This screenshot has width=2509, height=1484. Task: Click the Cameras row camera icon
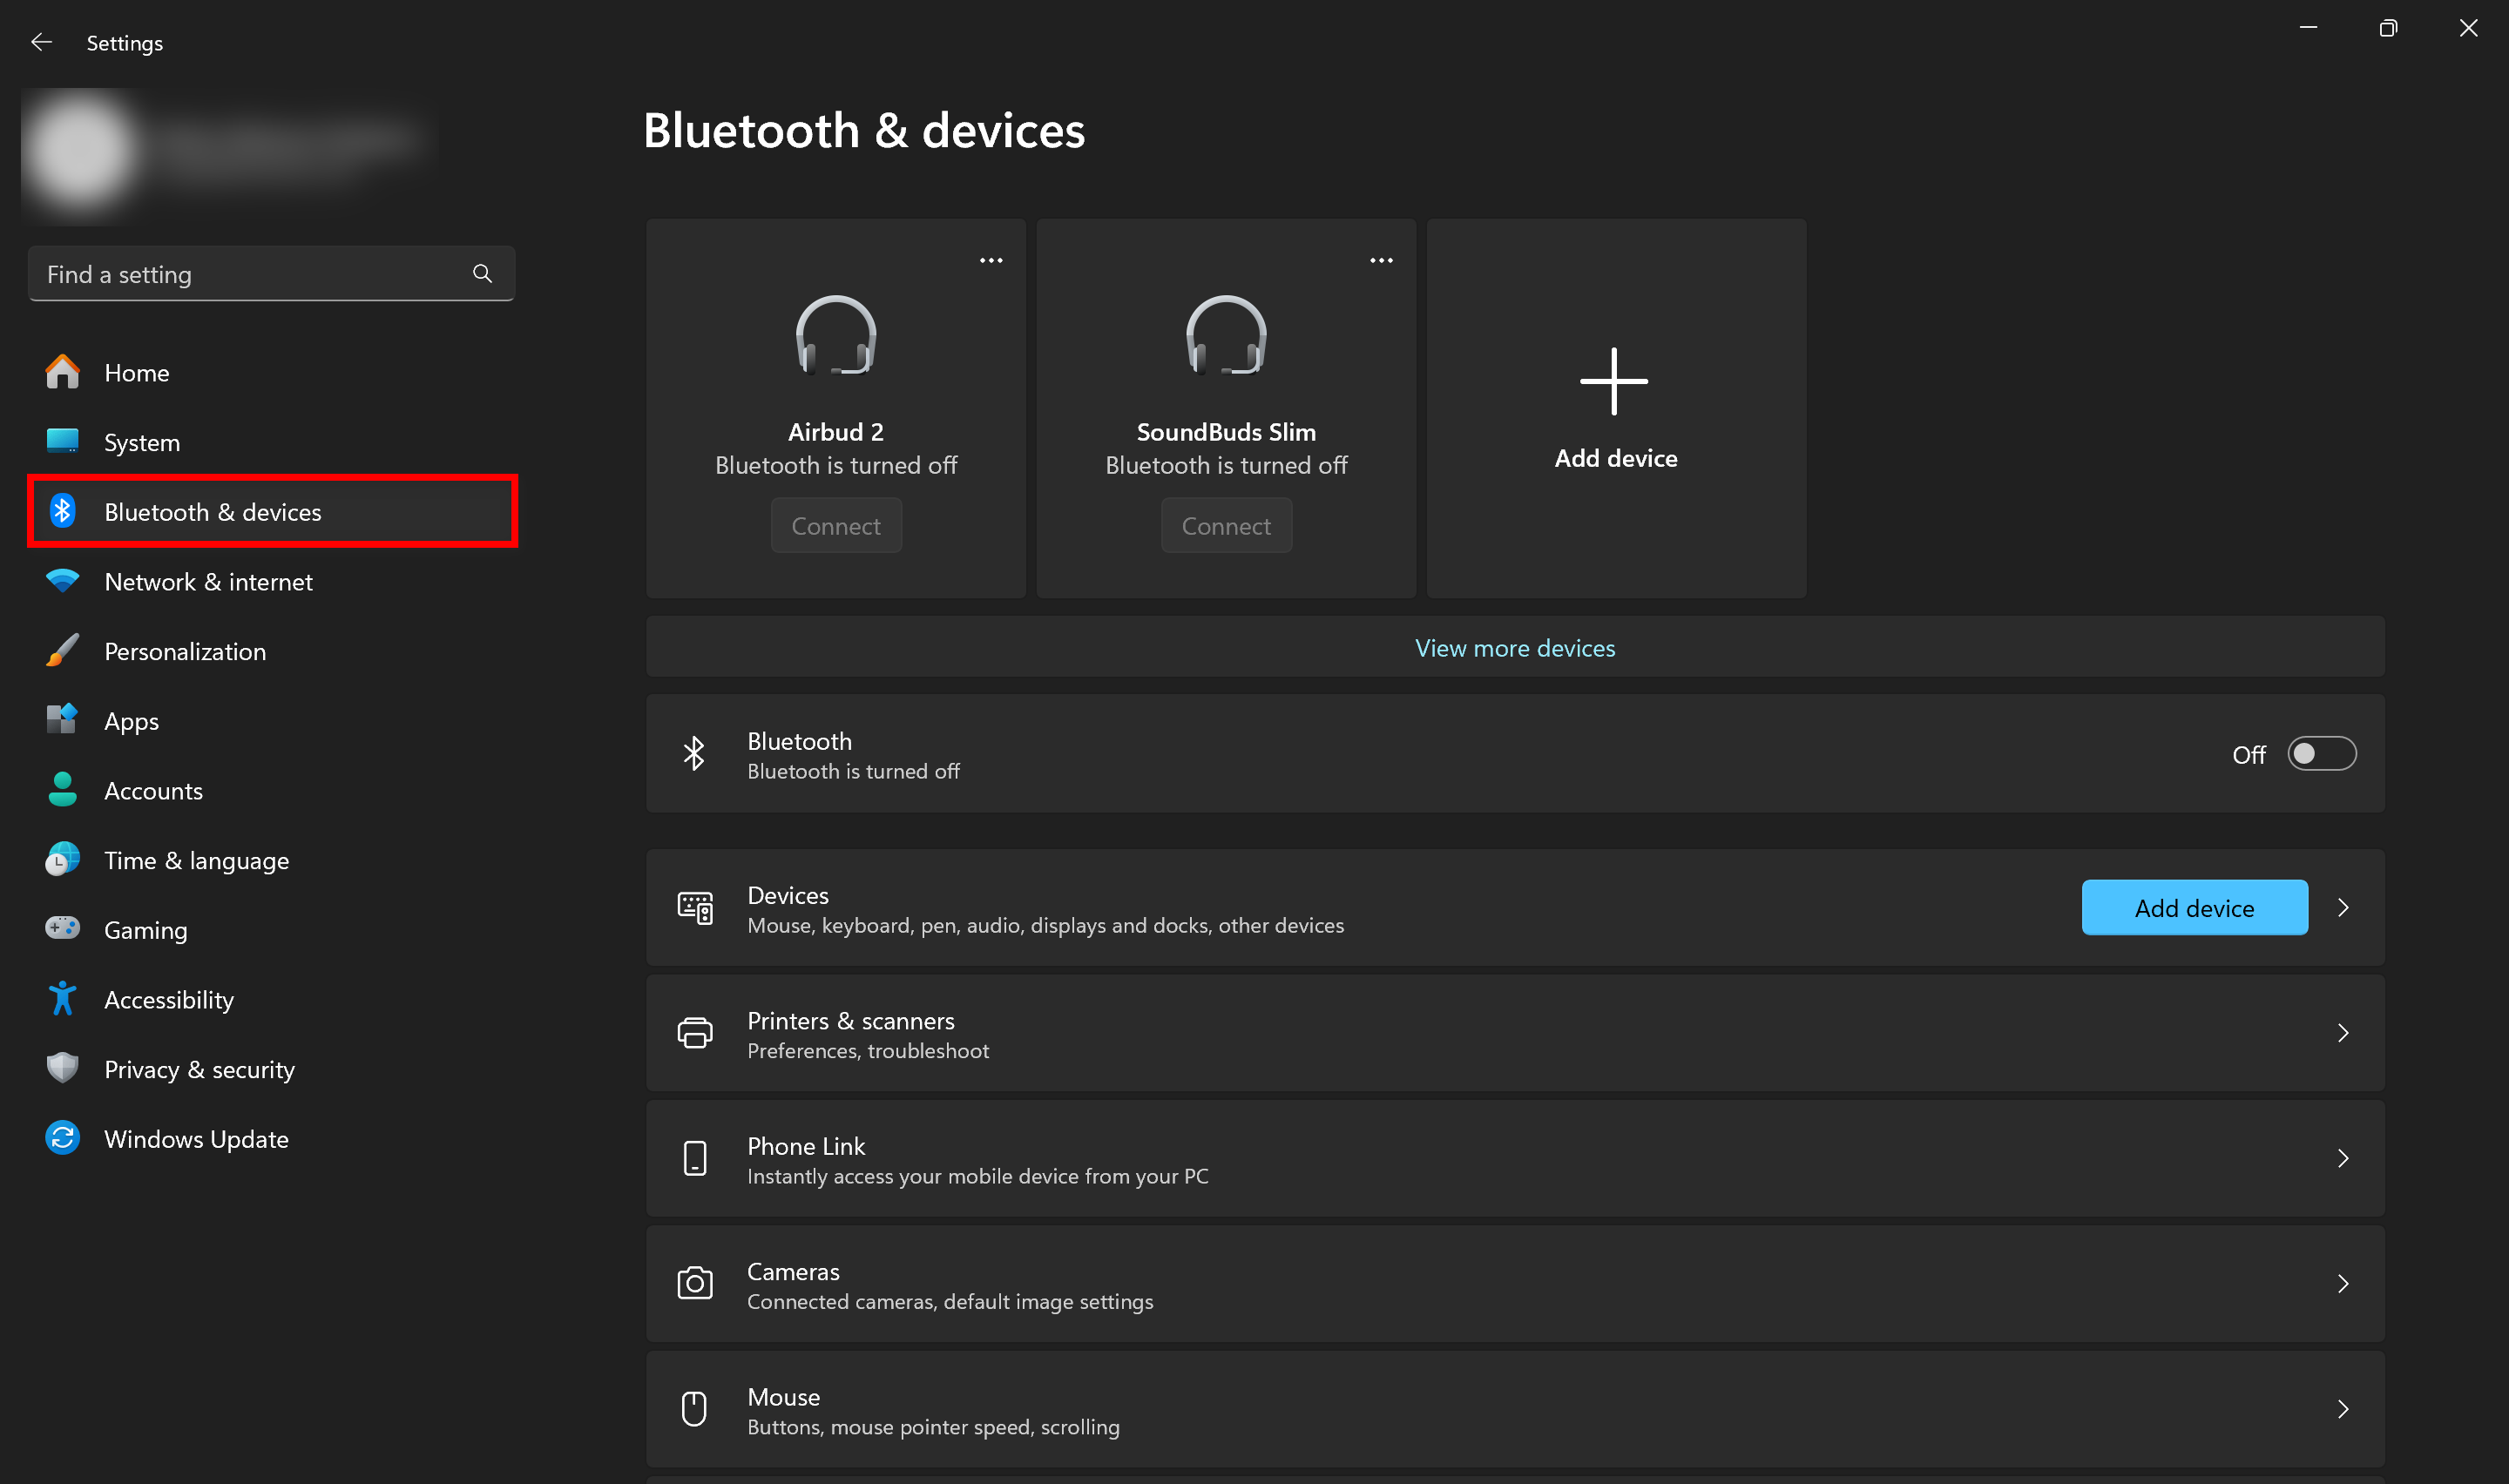pos(694,1283)
